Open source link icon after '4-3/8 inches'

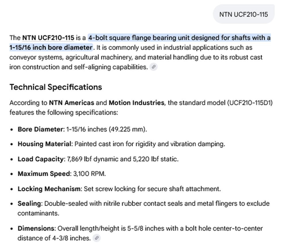pyautogui.click(x=97, y=238)
